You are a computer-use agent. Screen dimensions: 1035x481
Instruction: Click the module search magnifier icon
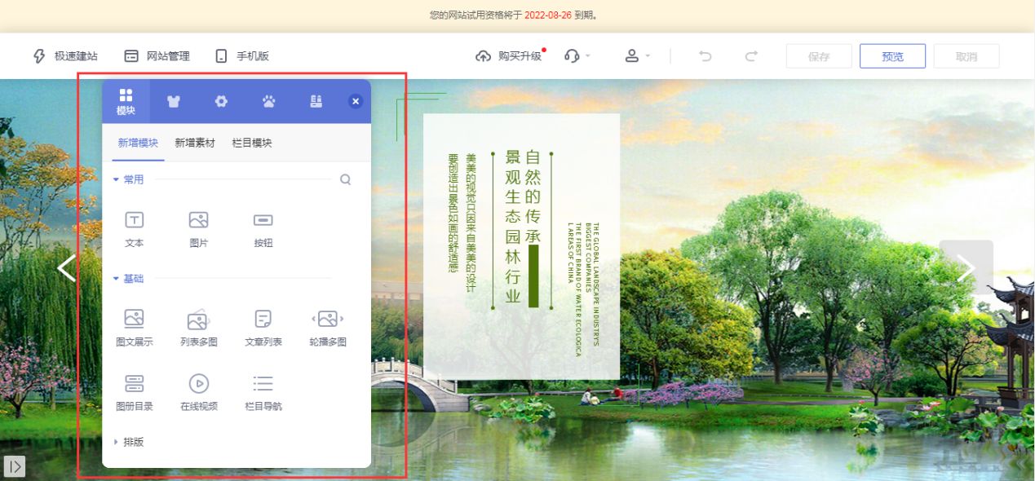click(x=346, y=179)
